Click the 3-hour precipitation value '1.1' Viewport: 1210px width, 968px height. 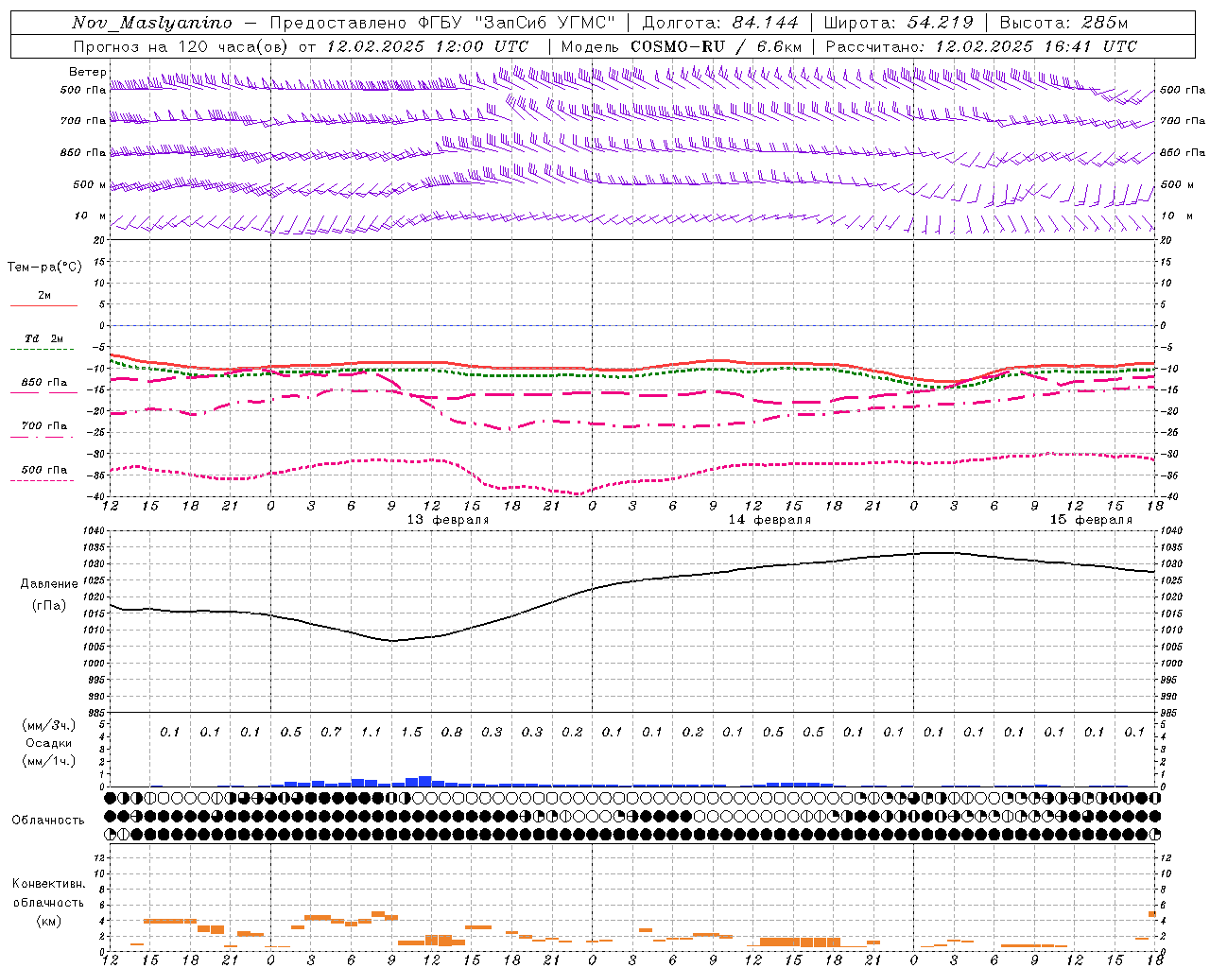pyautogui.click(x=371, y=732)
